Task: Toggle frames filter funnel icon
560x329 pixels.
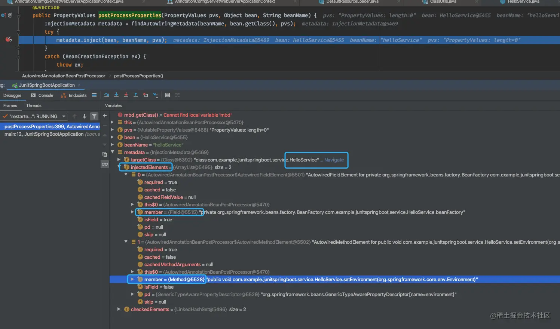Action: (94, 116)
